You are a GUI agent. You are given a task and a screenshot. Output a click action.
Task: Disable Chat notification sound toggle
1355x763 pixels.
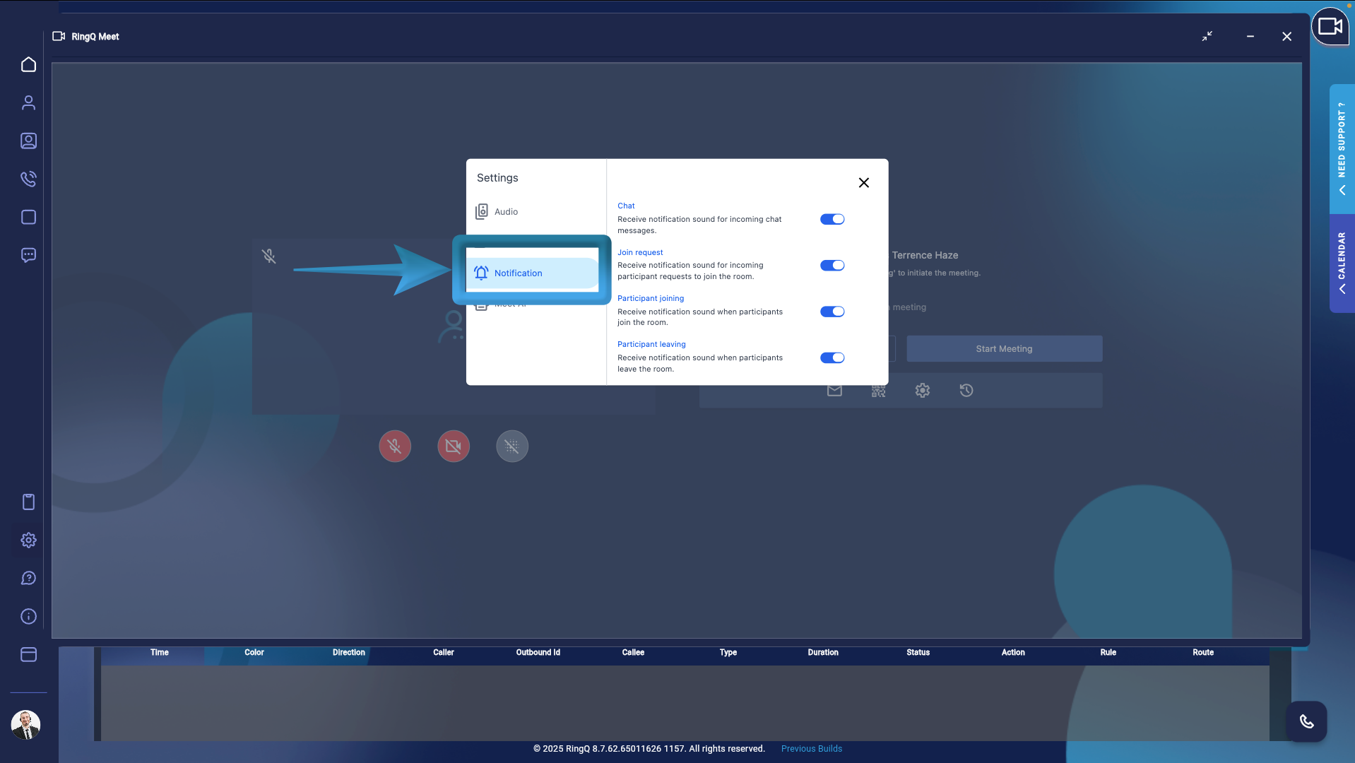pos(832,219)
